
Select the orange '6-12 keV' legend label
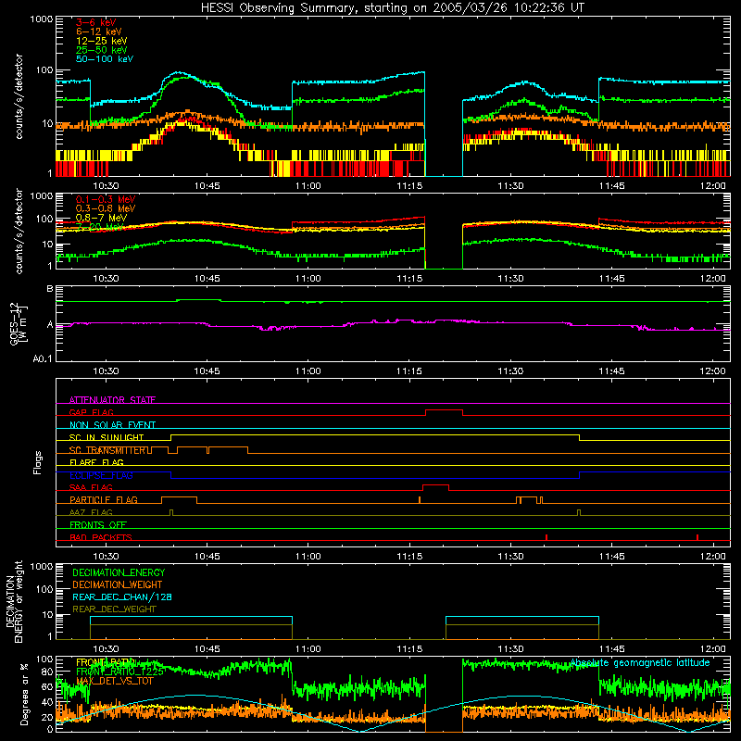click(98, 31)
